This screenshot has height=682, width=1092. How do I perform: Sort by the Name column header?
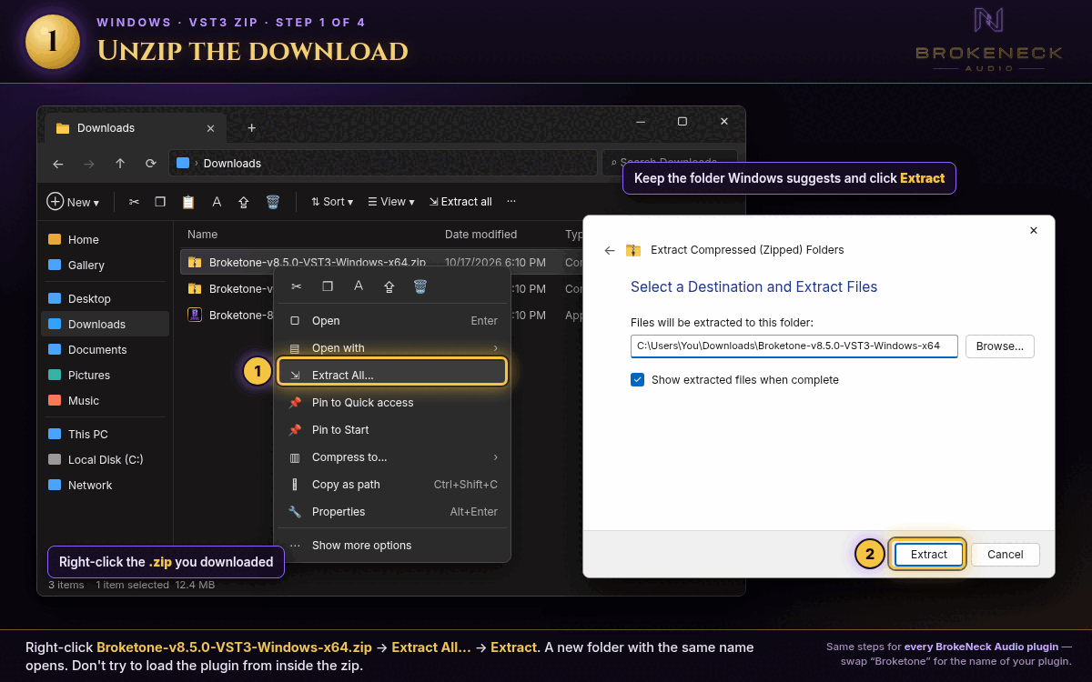click(202, 235)
